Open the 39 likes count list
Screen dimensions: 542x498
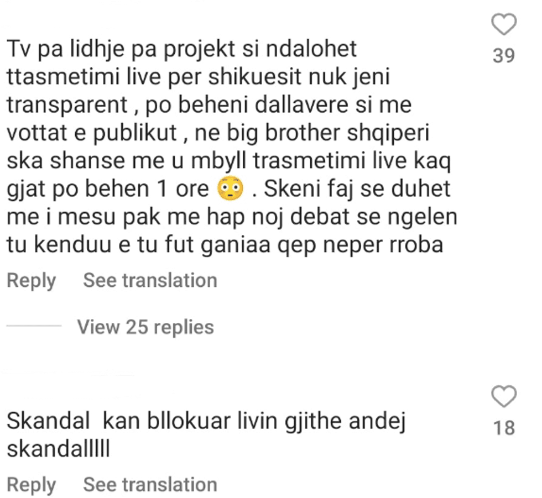coord(504,56)
